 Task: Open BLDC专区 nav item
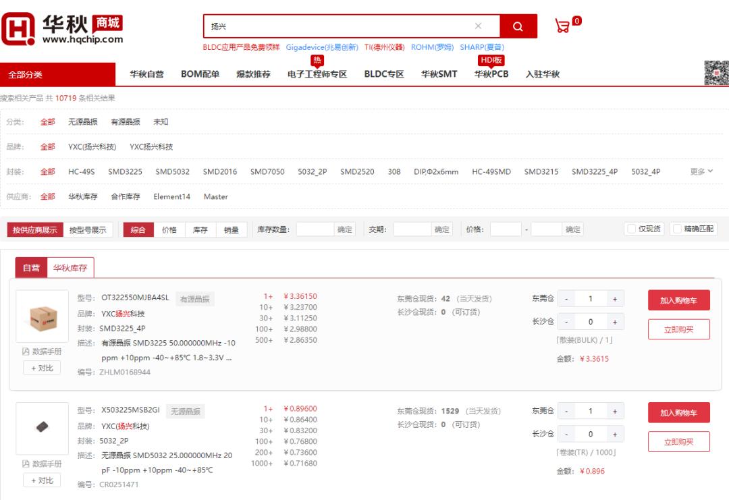pos(384,74)
